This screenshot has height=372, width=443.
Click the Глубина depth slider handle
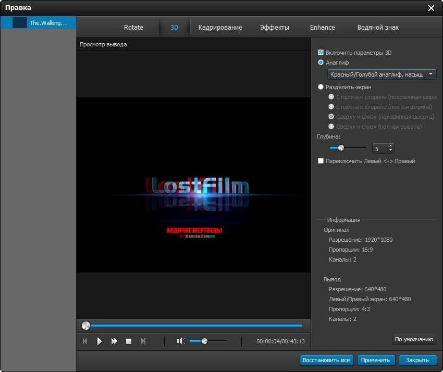coord(341,148)
